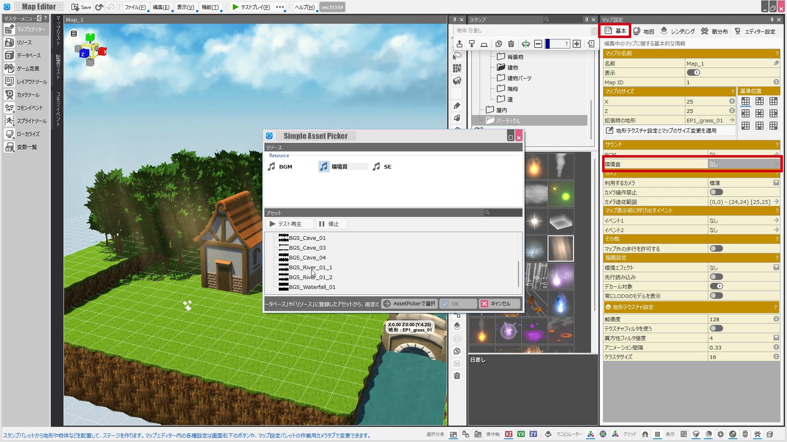Open マップエディター in the master menu
This screenshot has width=787, height=442.
click(x=26, y=29)
